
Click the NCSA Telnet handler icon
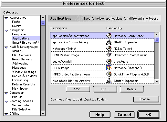tap(109, 48)
